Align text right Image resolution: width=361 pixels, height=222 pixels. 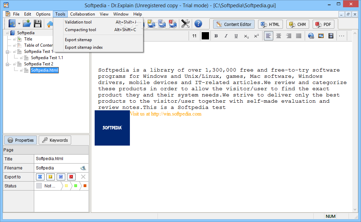289,36
